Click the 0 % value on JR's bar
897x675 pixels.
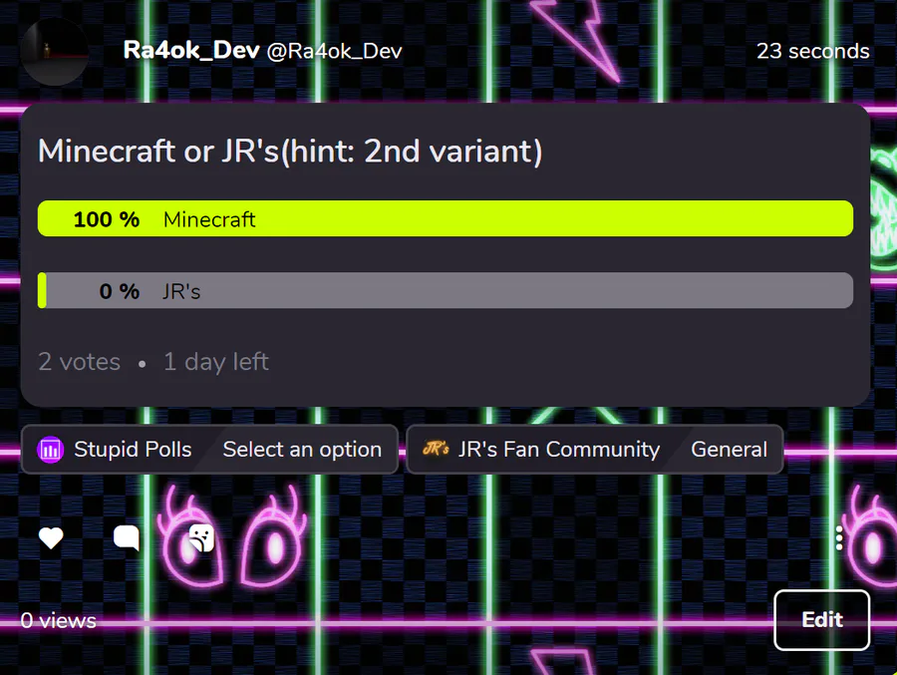coord(119,291)
